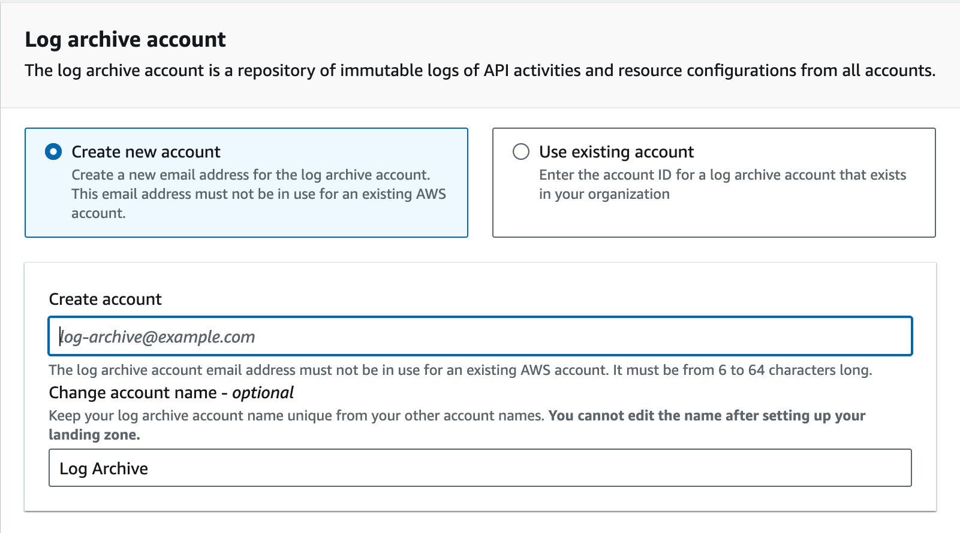This screenshot has width=960, height=533.
Task: Click the Create account field label
Action: (105, 299)
